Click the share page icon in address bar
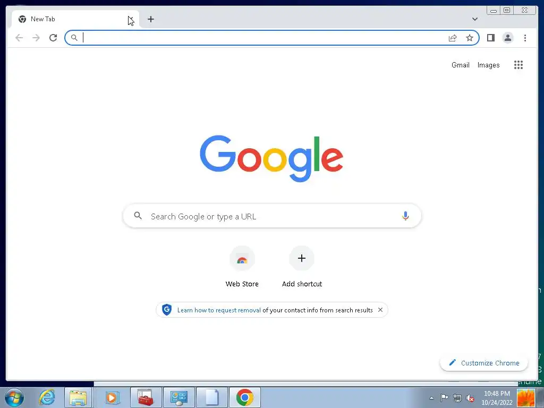Screen dimensions: 544x408 453,38
